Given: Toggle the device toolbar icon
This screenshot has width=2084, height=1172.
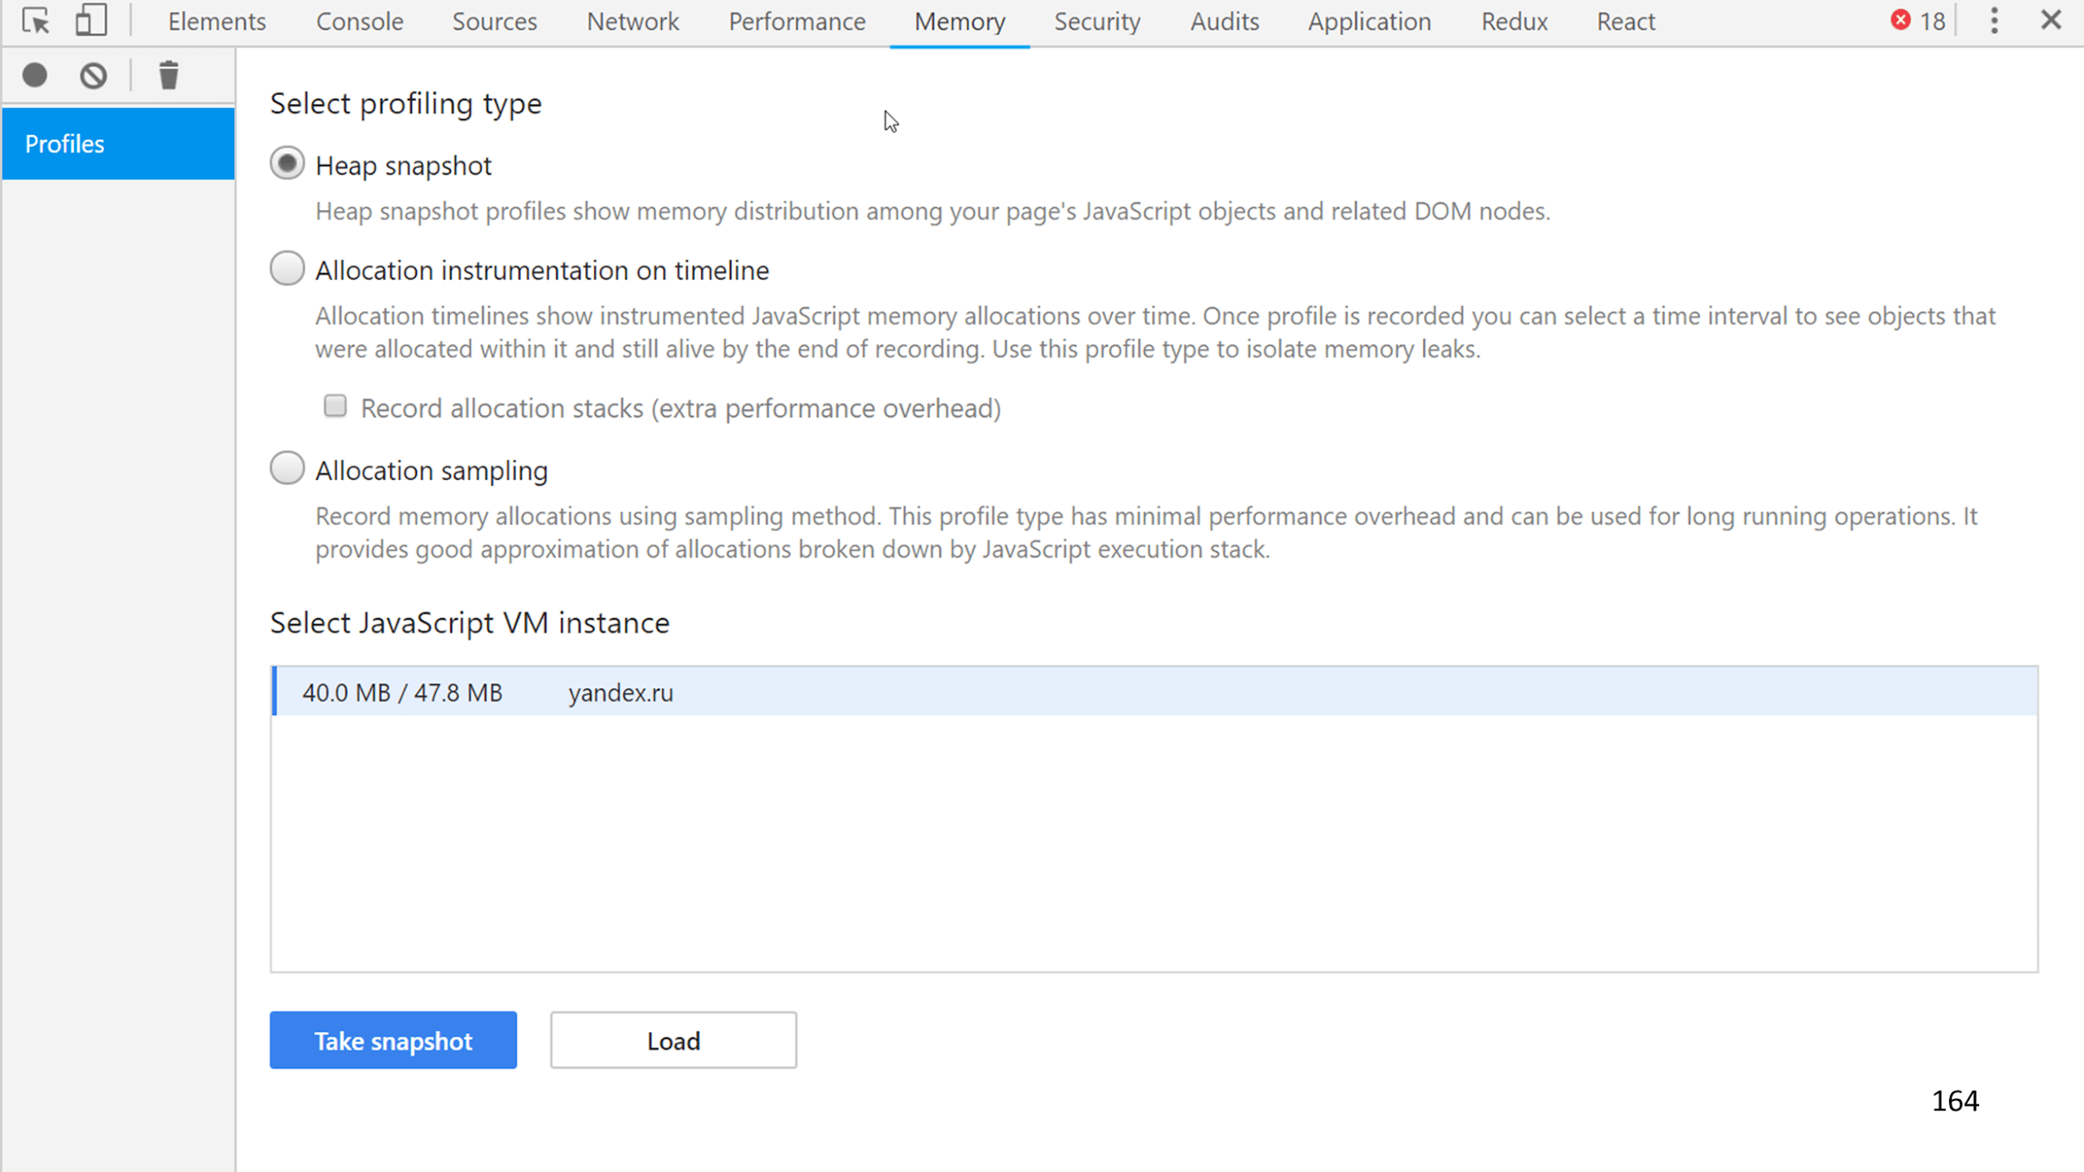Looking at the screenshot, I should [x=91, y=20].
